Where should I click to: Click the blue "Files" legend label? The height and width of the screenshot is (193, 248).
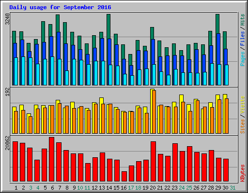coord(242,39)
